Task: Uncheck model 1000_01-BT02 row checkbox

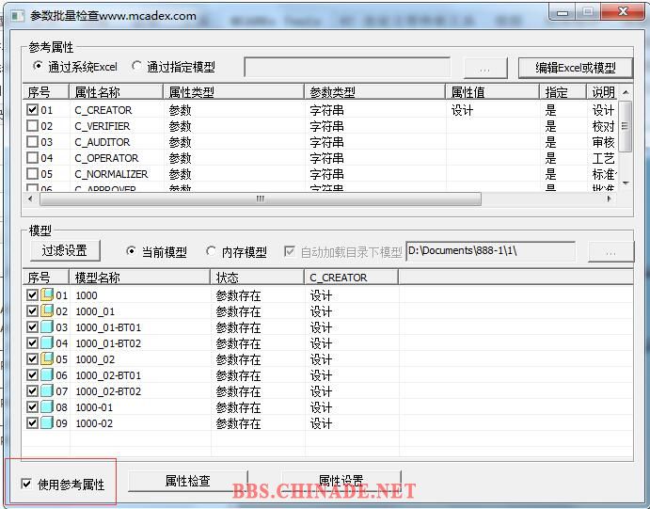Action: tap(32, 342)
